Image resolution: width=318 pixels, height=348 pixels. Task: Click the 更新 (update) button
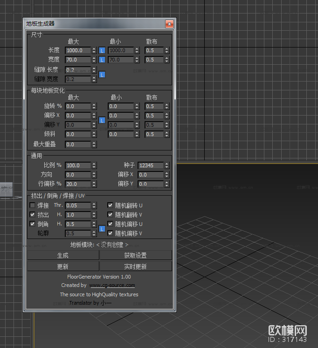pos(63,266)
